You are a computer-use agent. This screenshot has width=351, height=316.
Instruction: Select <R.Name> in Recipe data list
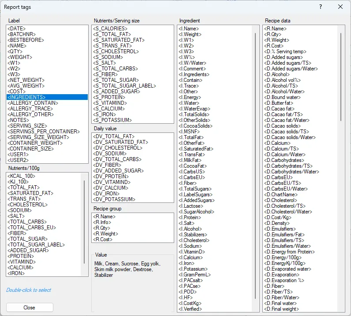[275, 29]
